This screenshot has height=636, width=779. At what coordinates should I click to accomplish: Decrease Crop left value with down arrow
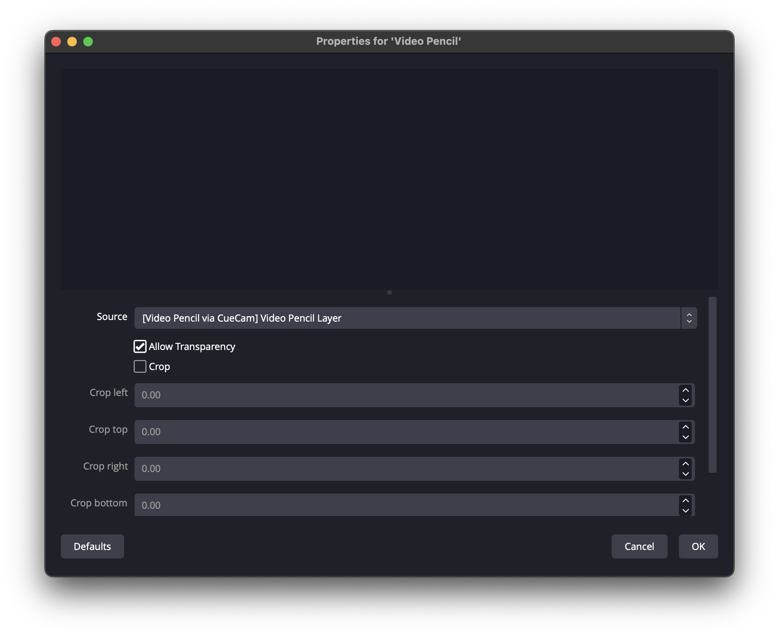[x=685, y=400]
